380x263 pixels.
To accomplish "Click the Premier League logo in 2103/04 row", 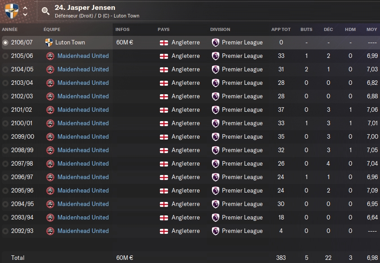I will (x=216, y=83).
